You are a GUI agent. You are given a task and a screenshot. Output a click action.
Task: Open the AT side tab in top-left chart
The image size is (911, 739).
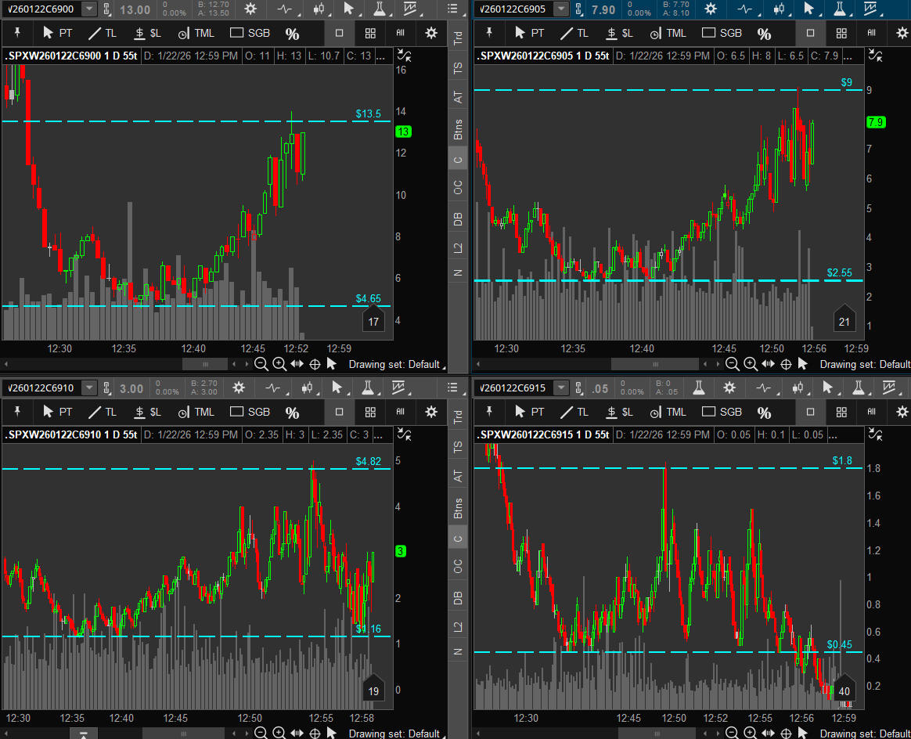458,97
